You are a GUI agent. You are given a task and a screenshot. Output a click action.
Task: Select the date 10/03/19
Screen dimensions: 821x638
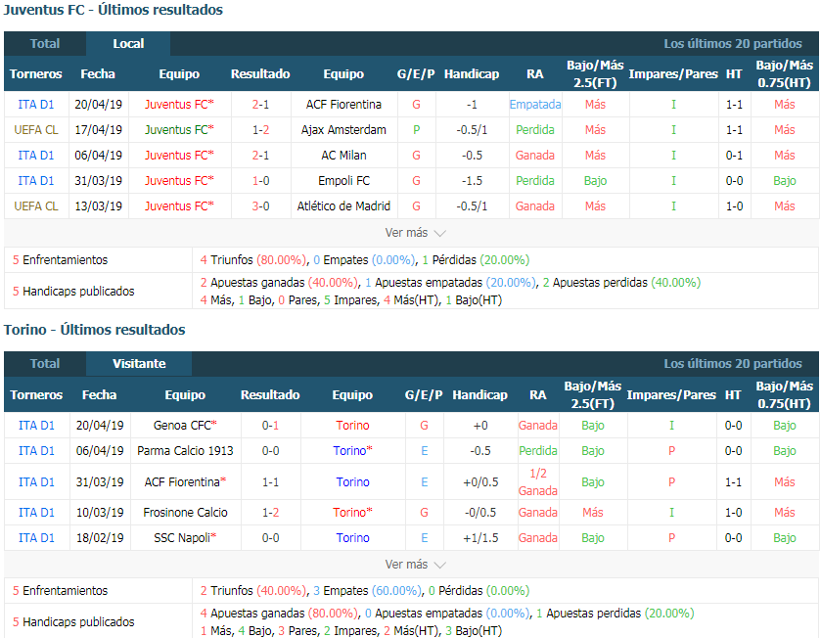[x=100, y=513]
